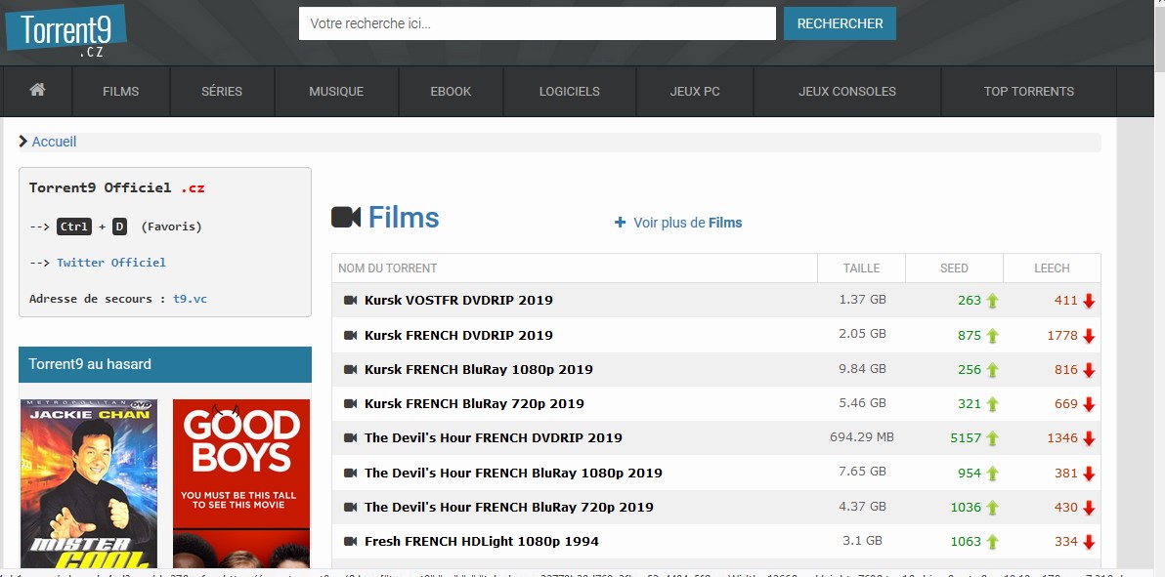The height and width of the screenshot is (577, 1165).
Task: Open Kursk FRENCH DVDRIP 2019 torrent
Action: pos(458,335)
